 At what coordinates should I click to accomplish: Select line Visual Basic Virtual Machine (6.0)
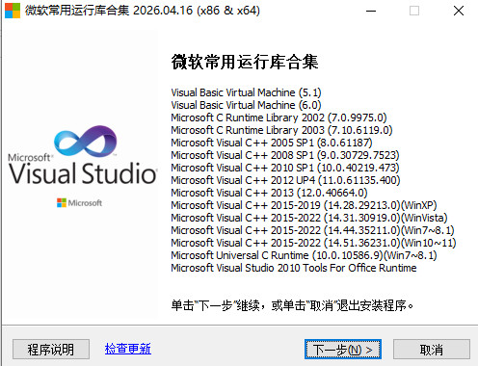pos(246,105)
